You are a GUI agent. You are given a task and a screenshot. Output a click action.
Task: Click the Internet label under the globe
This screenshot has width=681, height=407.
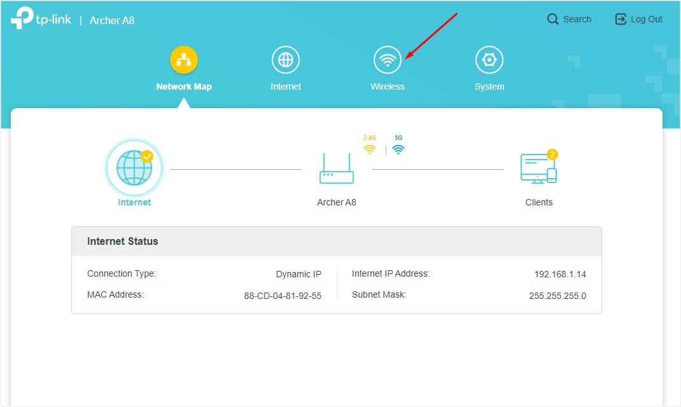click(x=134, y=202)
